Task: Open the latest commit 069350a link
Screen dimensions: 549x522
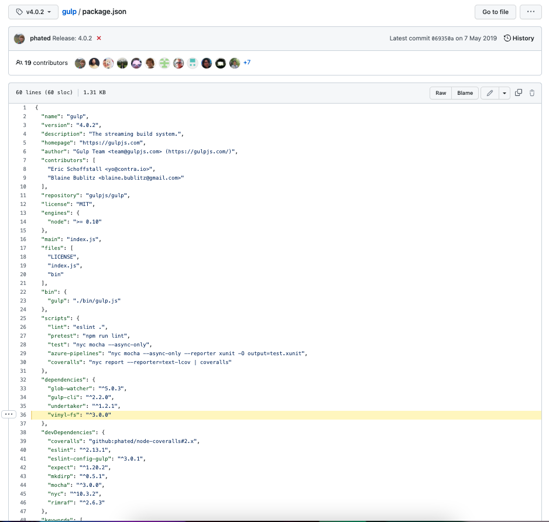Action: click(x=442, y=39)
